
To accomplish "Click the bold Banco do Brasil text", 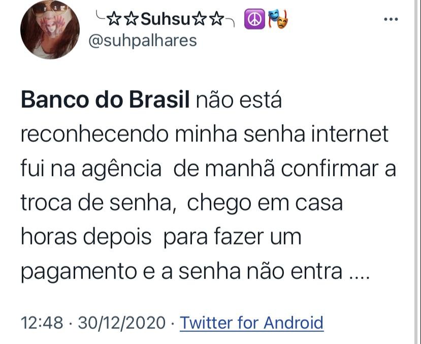I will 105,100.
